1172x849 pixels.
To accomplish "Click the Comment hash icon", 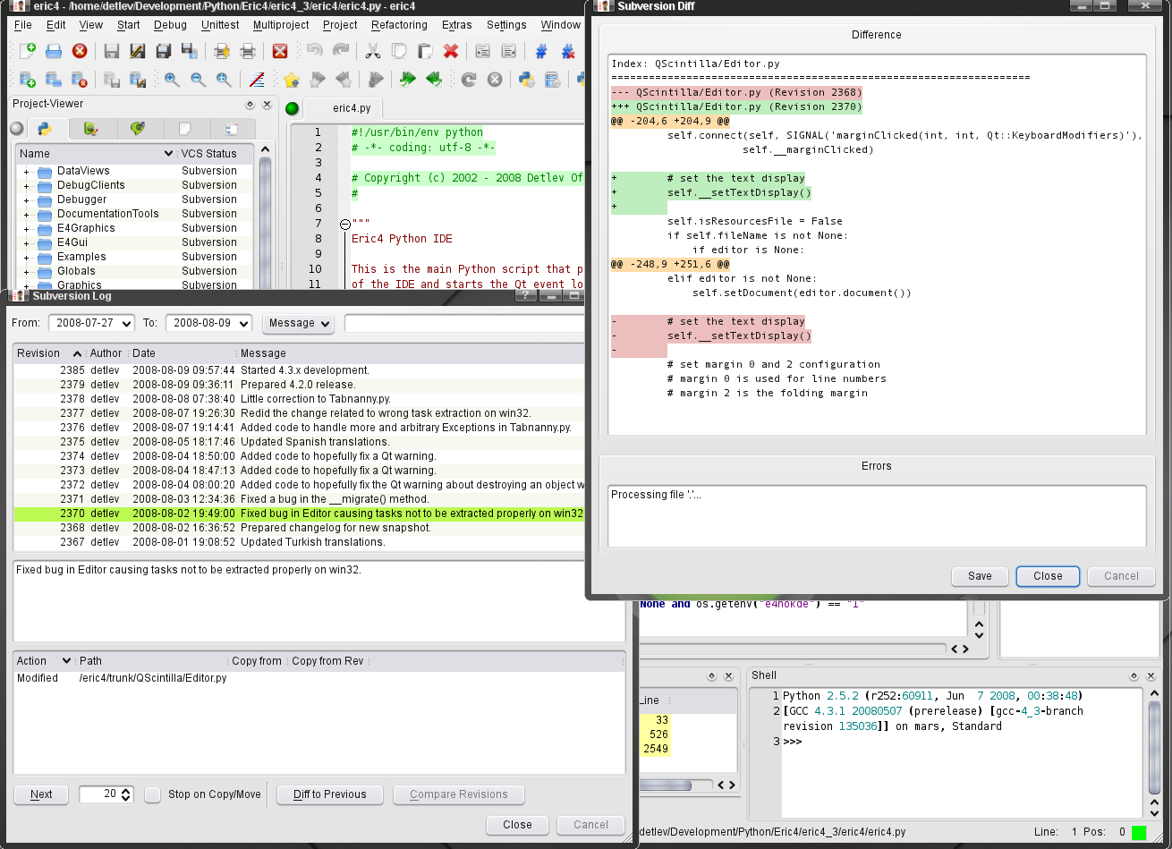I will click(x=541, y=52).
